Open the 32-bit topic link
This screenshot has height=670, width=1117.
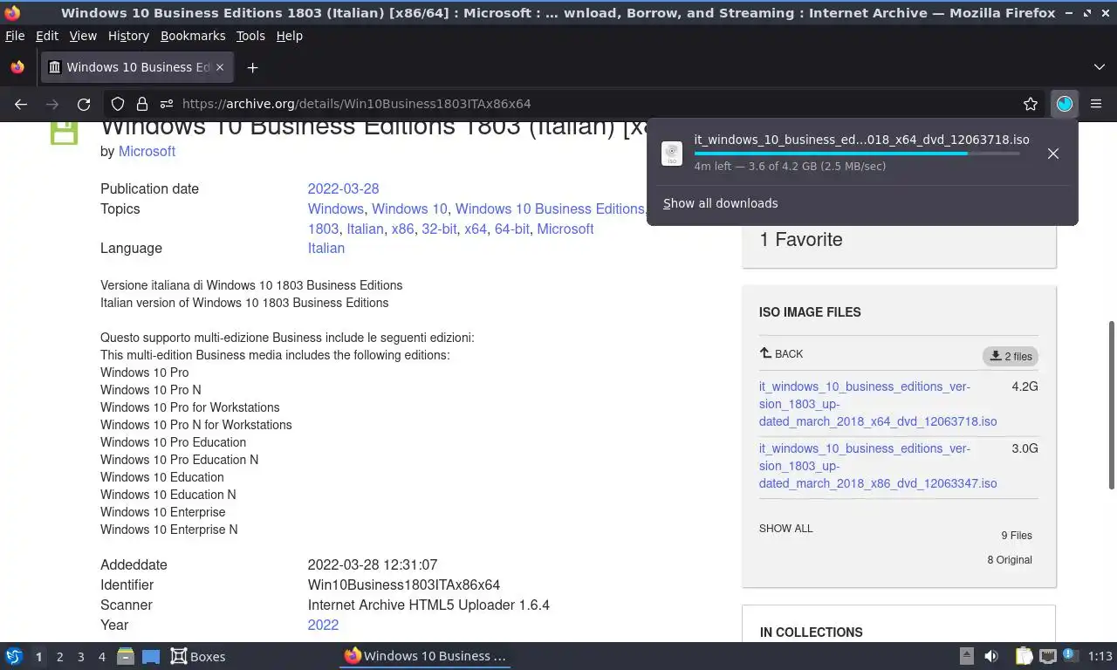point(439,229)
